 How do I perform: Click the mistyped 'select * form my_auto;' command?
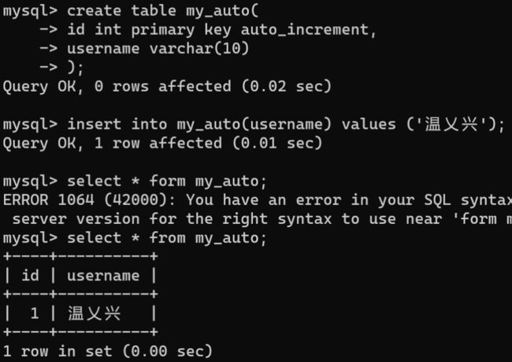point(167,181)
